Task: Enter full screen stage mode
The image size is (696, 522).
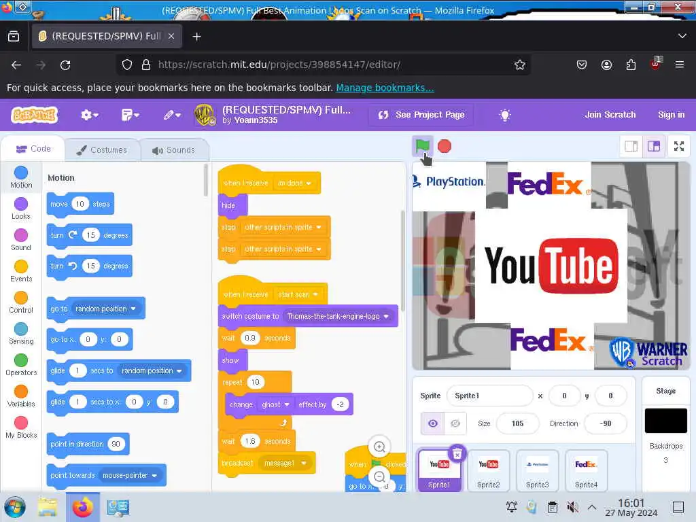Action: (679, 146)
